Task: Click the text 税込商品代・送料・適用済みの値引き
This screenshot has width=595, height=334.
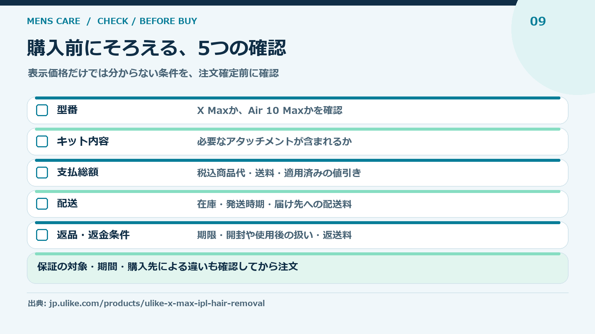Action: point(279,173)
